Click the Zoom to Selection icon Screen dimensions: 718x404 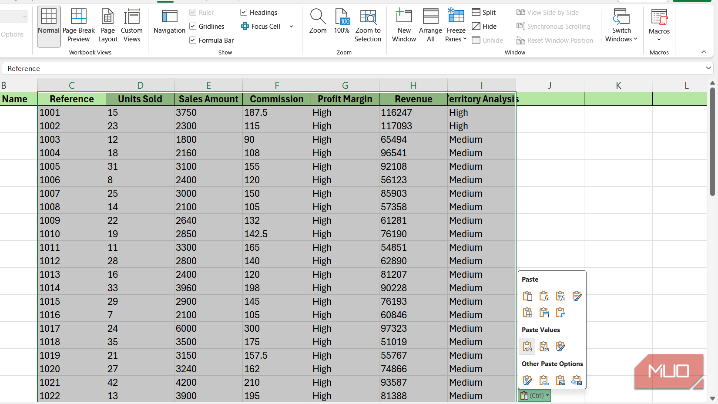tap(368, 26)
